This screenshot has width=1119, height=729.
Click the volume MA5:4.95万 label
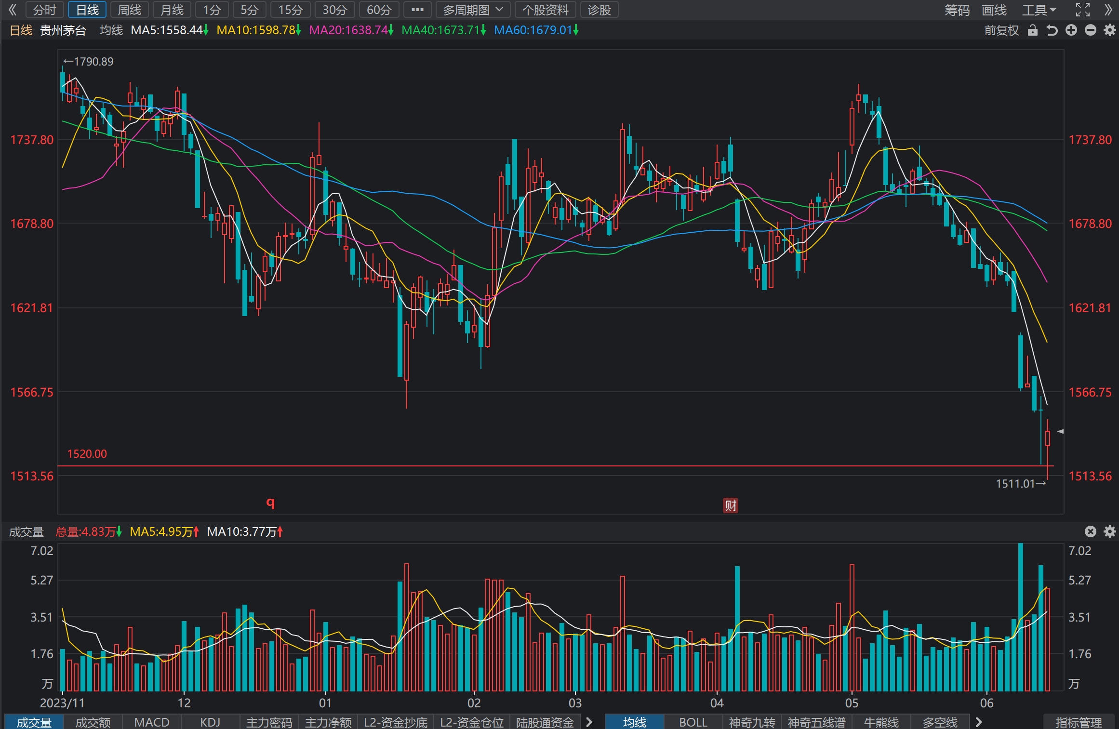(x=164, y=531)
